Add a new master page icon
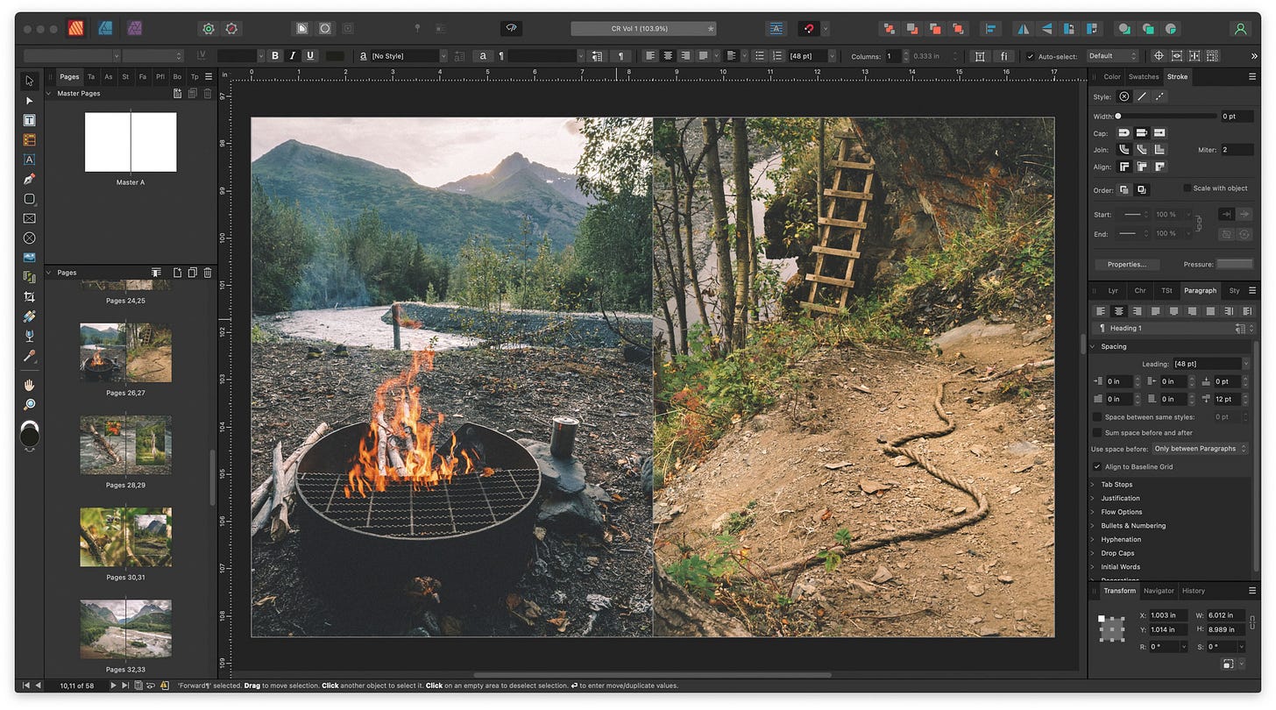Screen dimensions: 1276x710 (178, 93)
